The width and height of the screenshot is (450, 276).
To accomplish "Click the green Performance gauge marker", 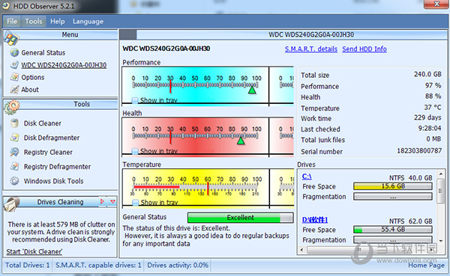I will (252, 91).
